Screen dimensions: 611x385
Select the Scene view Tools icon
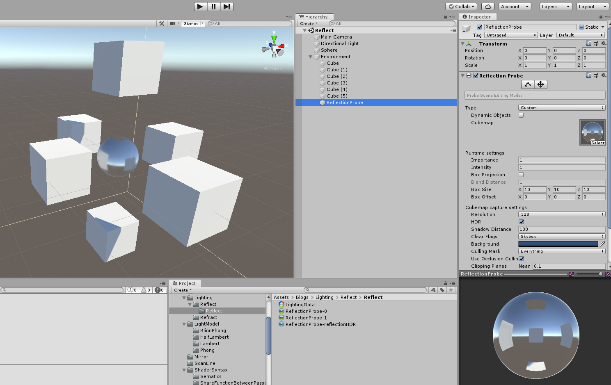(x=162, y=23)
